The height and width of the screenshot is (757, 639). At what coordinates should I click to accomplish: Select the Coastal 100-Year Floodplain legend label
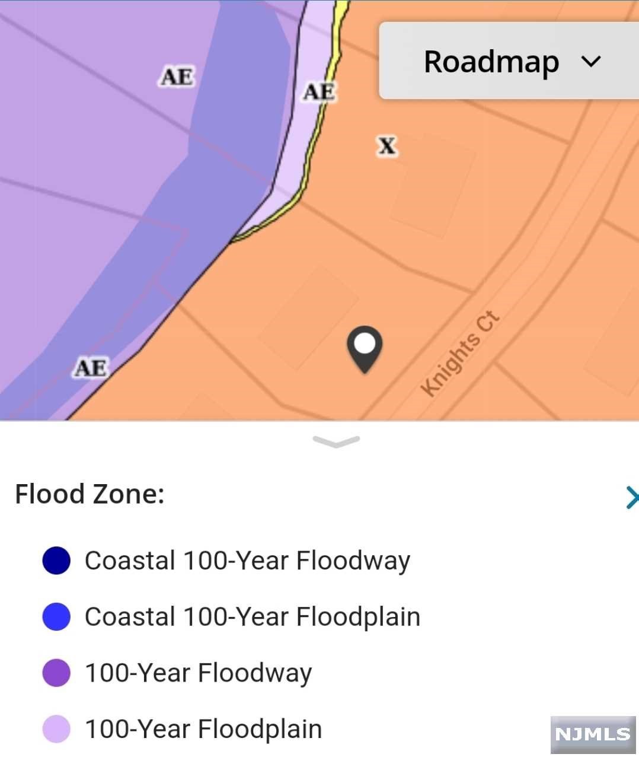[253, 616]
